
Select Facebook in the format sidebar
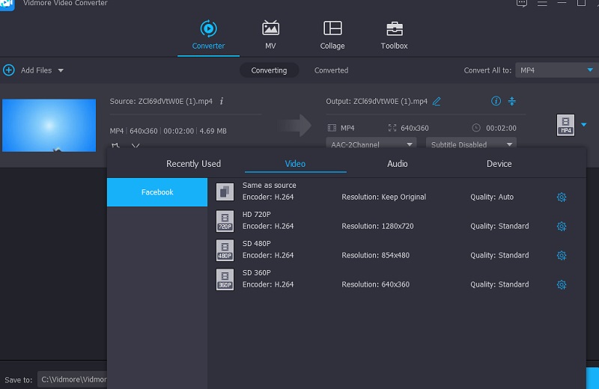(157, 192)
